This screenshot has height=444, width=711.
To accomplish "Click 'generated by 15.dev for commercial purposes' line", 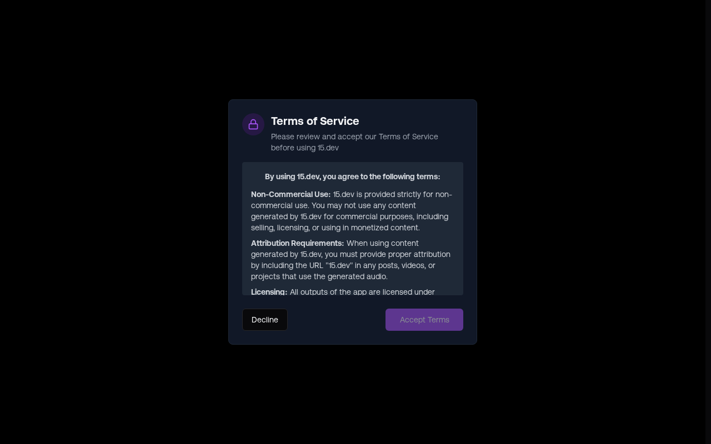I will click(x=349, y=216).
